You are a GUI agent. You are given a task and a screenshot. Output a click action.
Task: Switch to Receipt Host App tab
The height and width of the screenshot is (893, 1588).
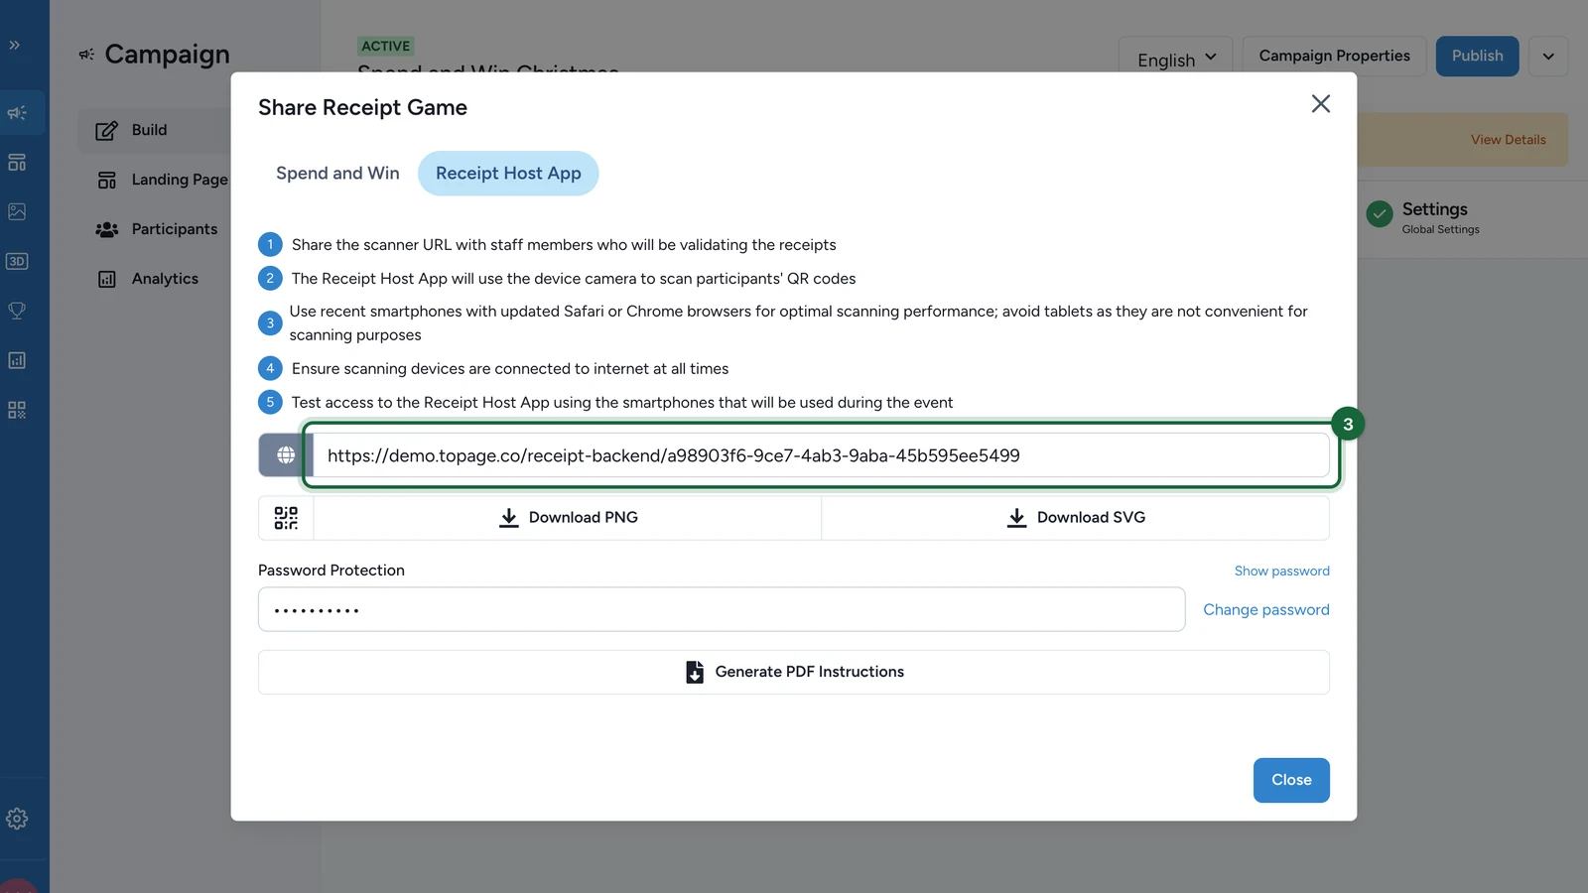pyautogui.click(x=508, y=174)
